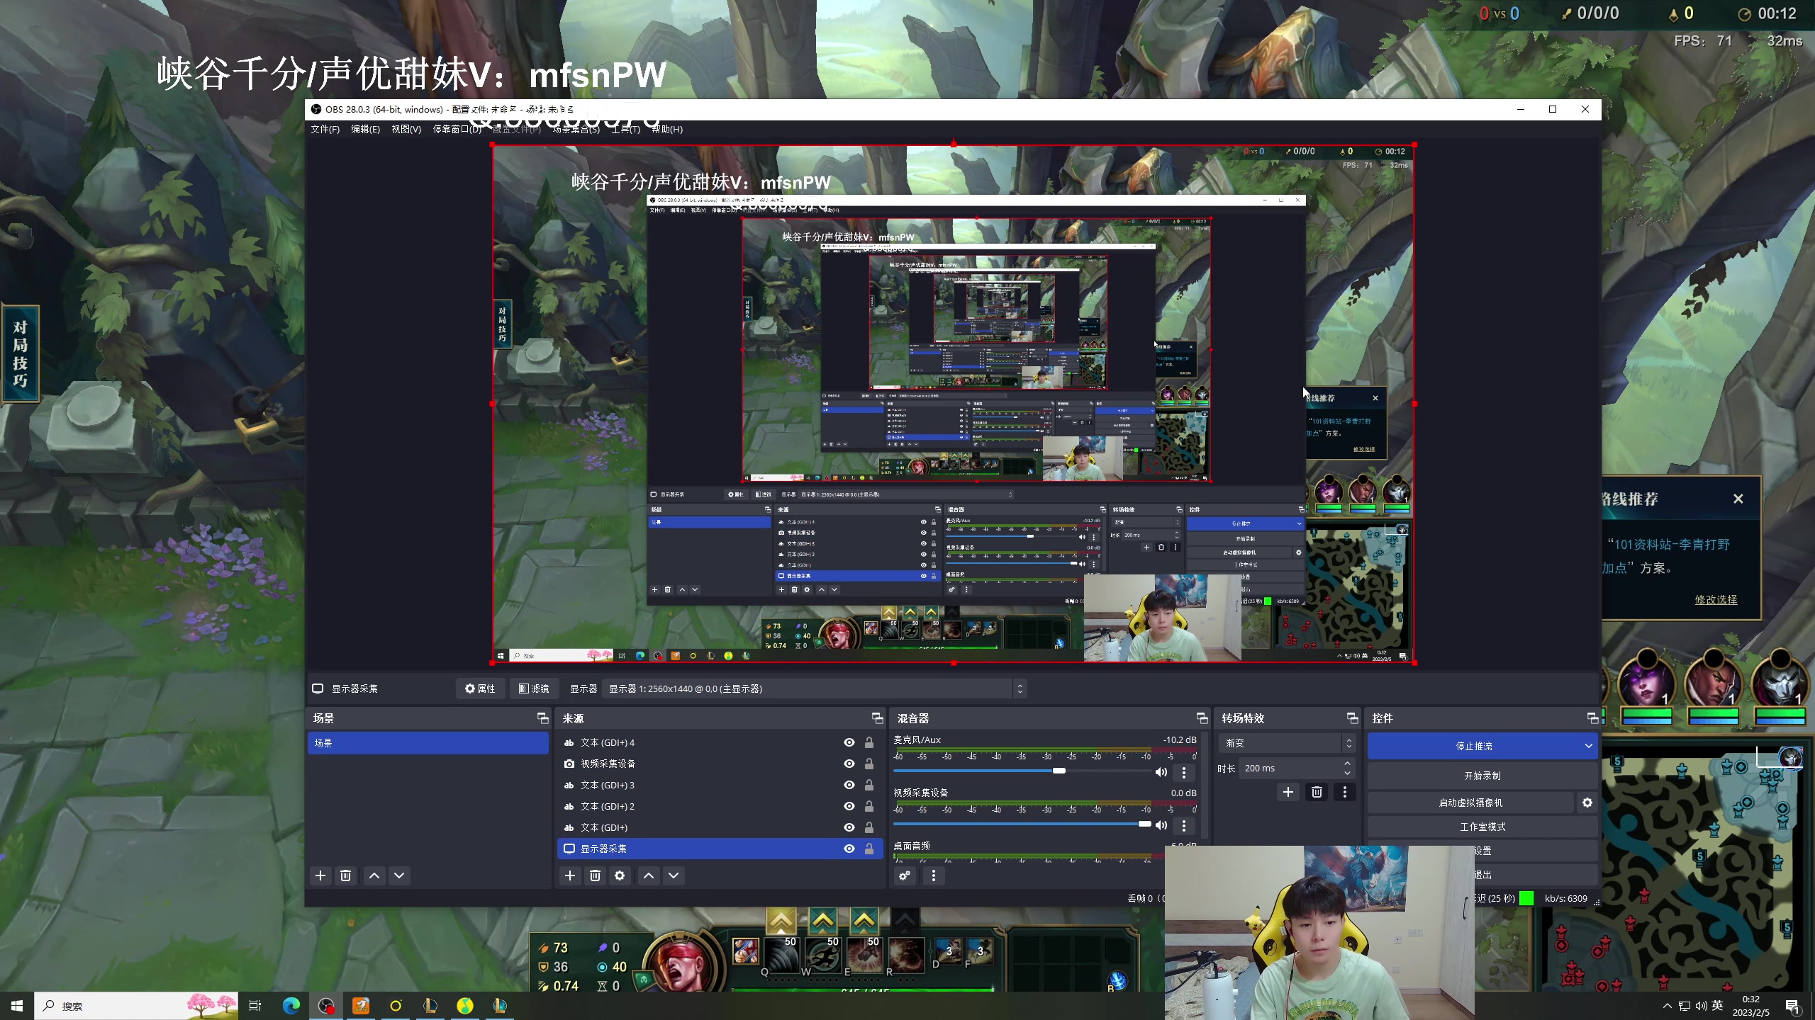Close the 路线推荐 game popup

click(1738, 499)
